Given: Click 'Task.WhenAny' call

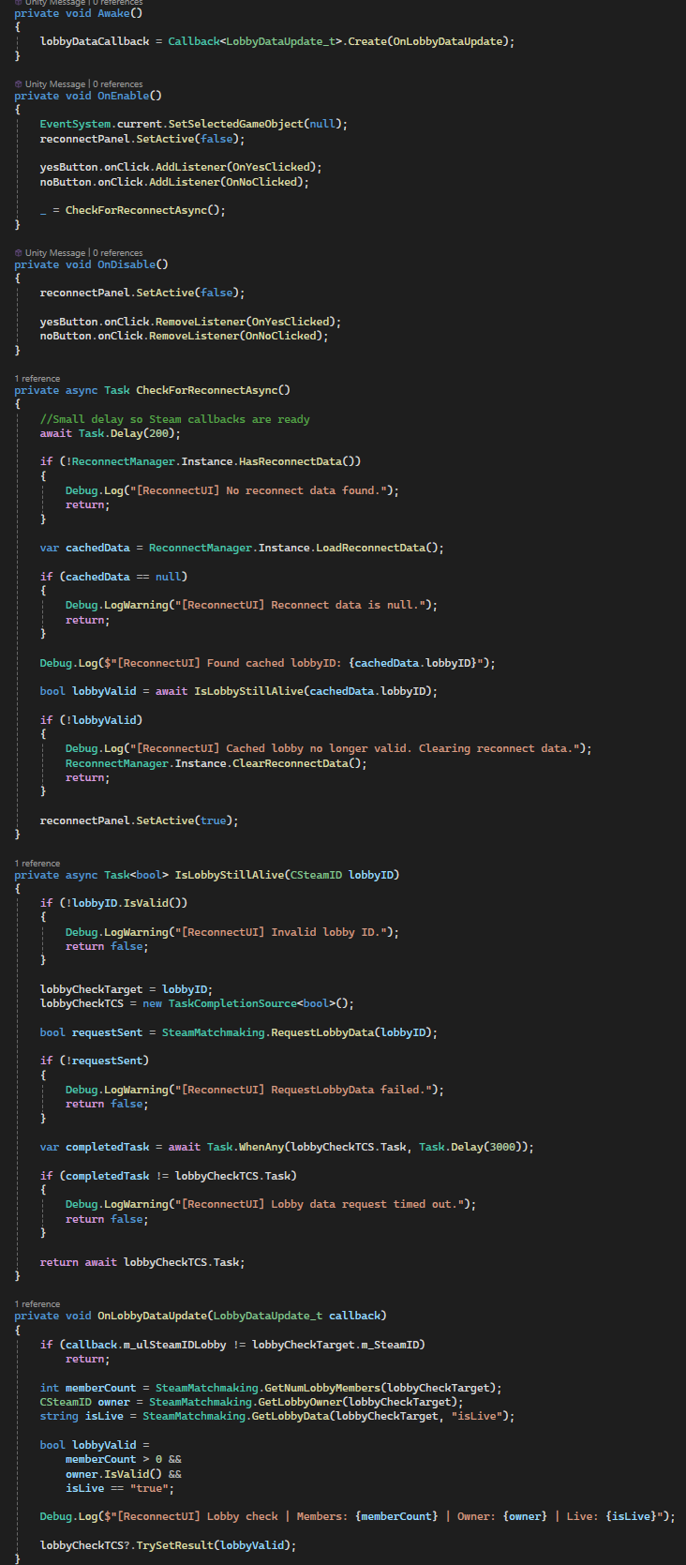Looking at the screenshot, I should (245, 1147).
